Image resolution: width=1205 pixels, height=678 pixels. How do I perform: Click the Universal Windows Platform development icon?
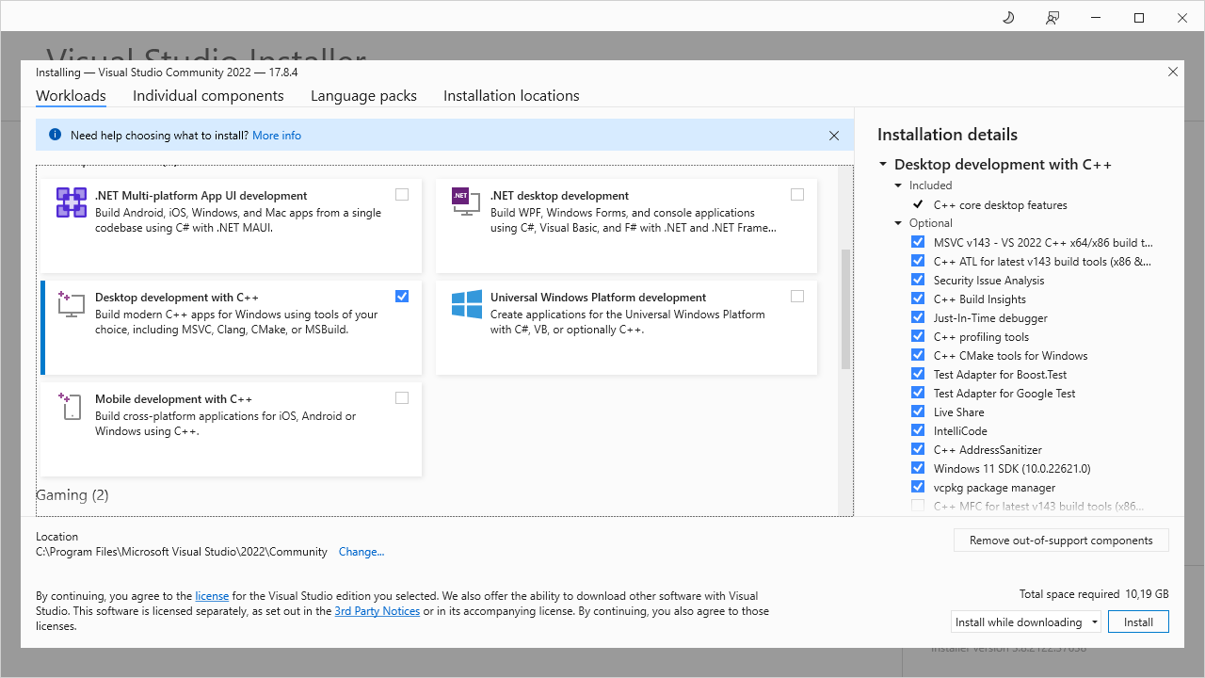coord(465,303)
